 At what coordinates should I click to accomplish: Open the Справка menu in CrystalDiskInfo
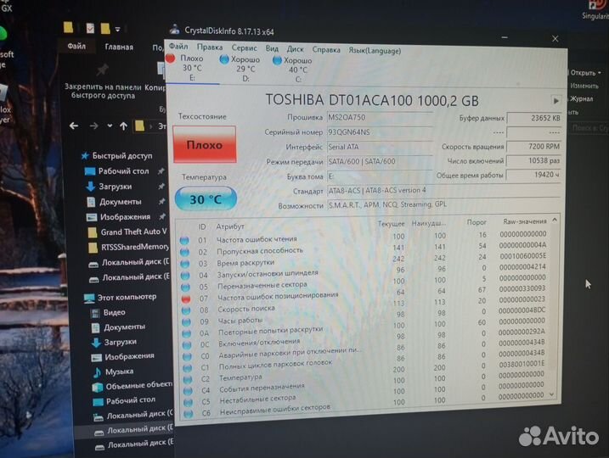tap(326, 50)
